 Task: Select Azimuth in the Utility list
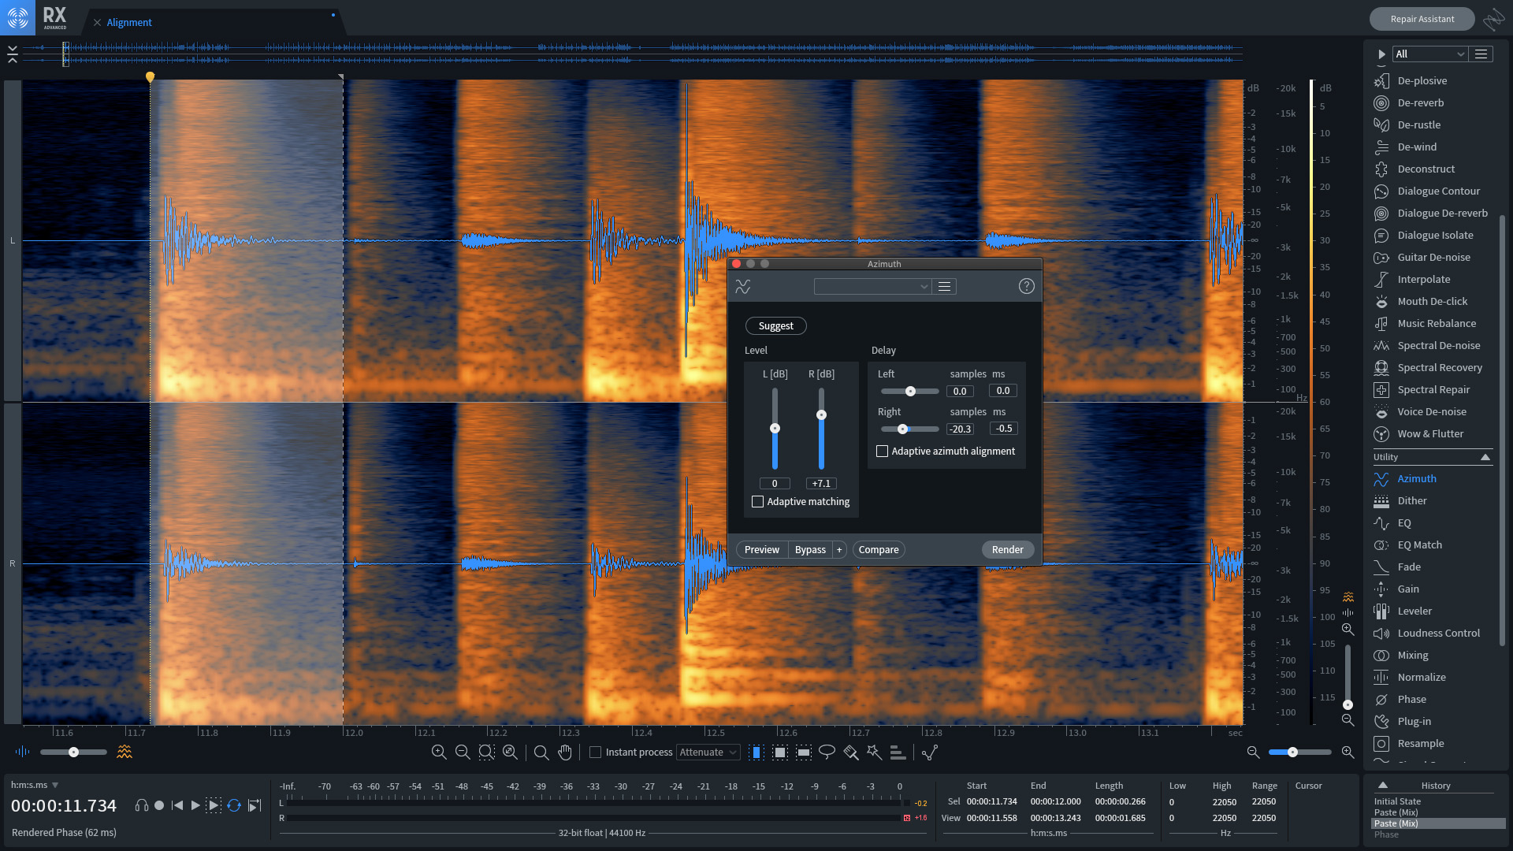click(1416, 478)
